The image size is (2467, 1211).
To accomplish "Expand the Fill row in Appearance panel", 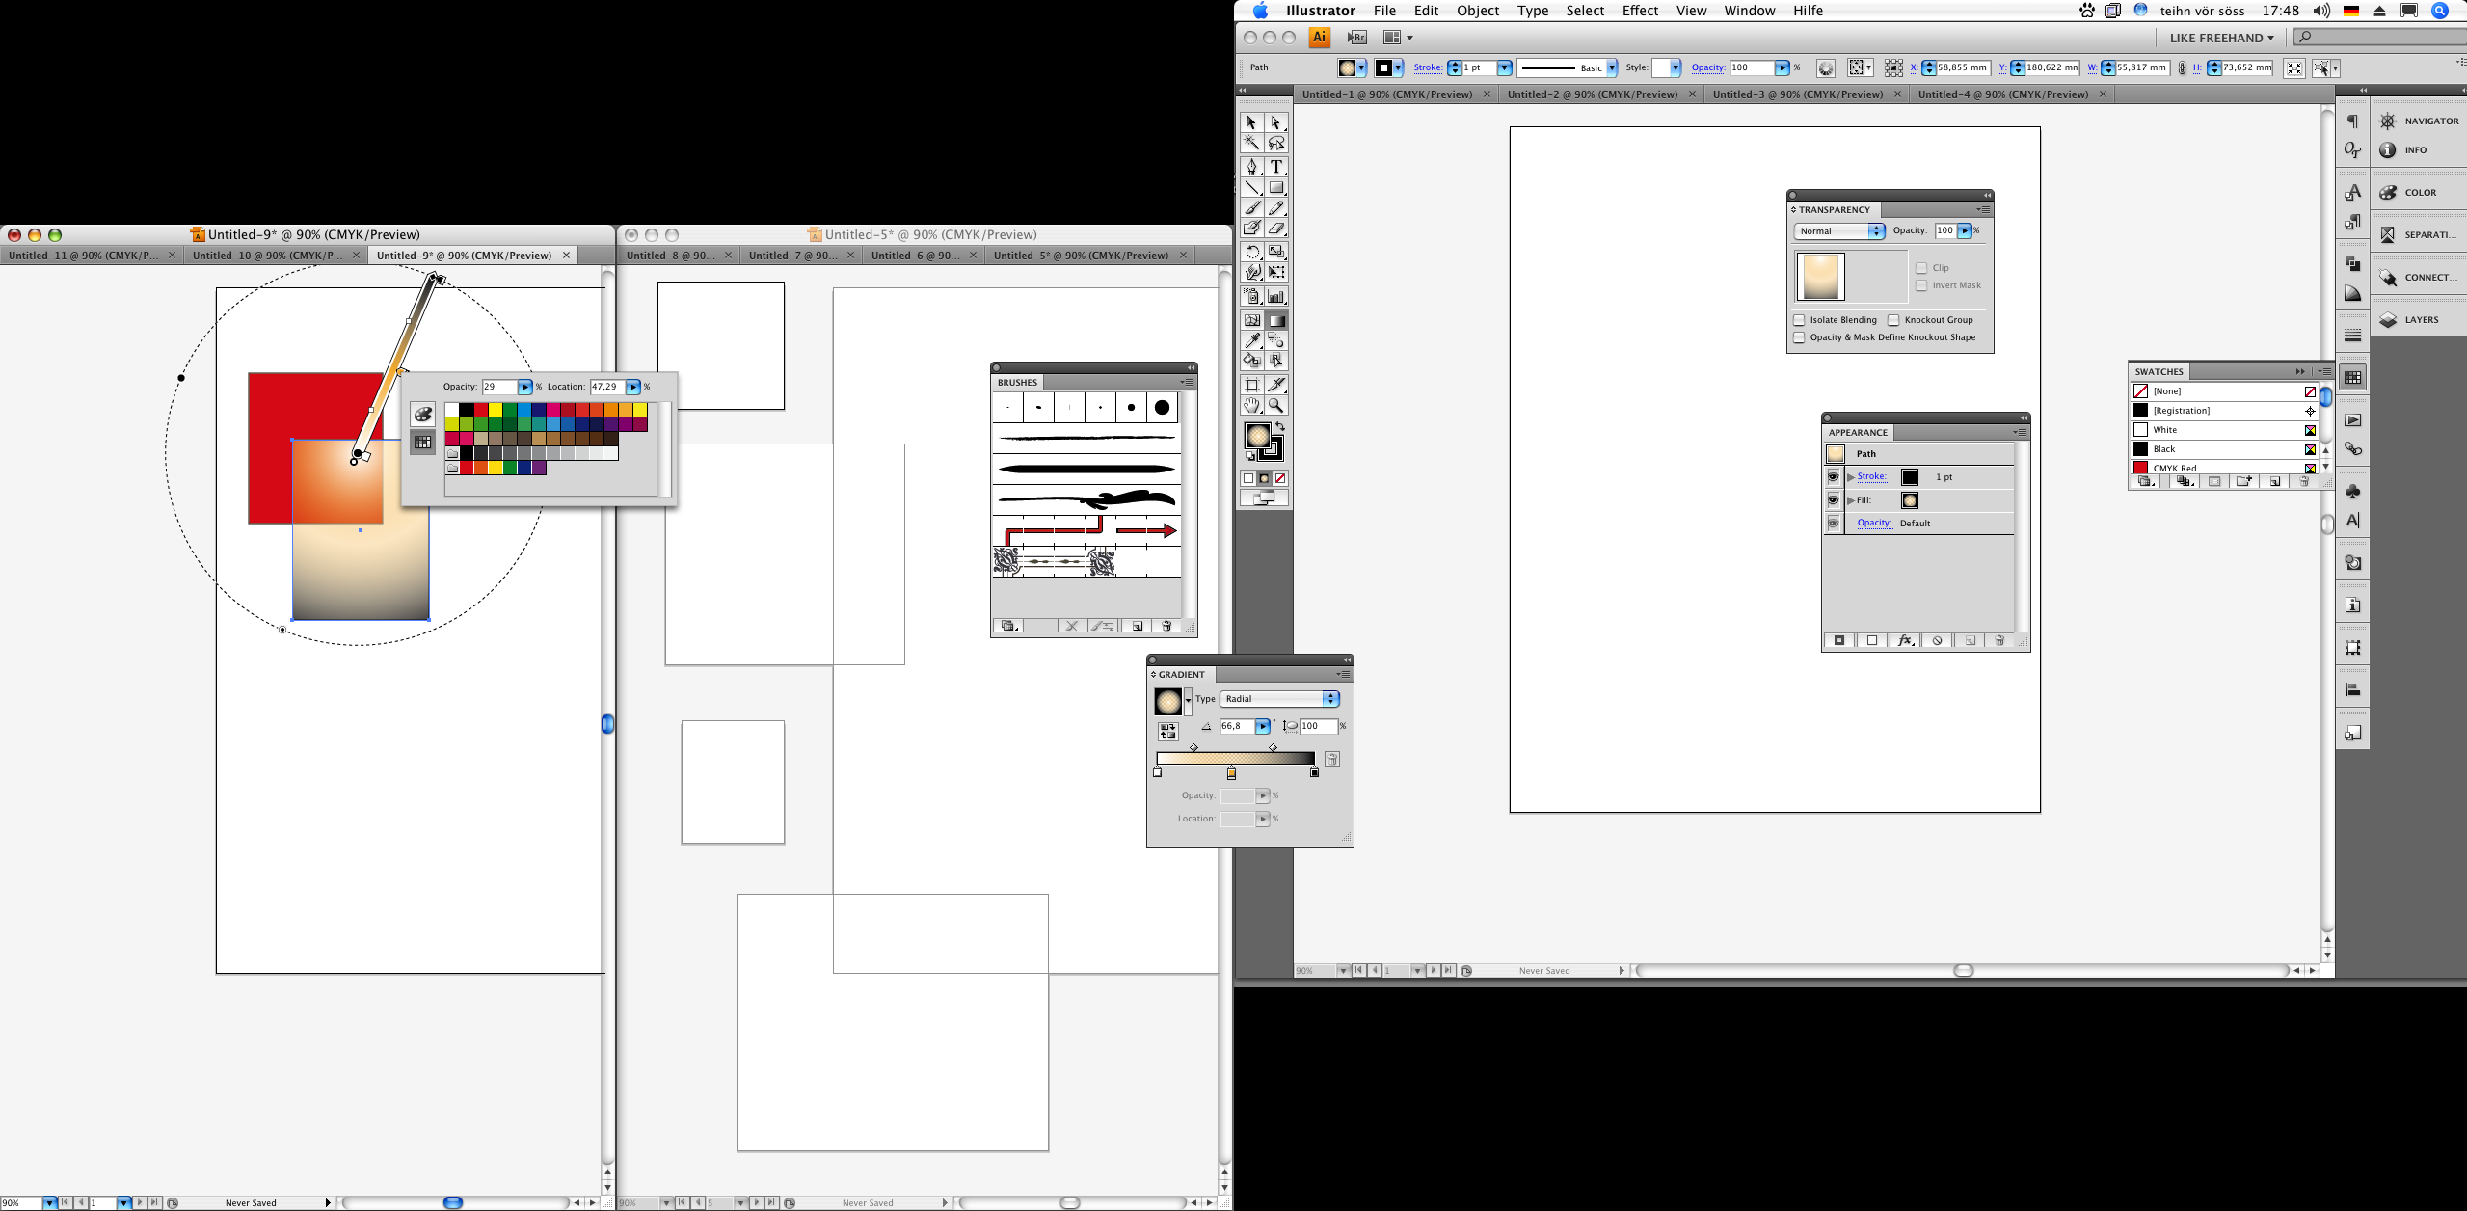I will click(1851, 500).
